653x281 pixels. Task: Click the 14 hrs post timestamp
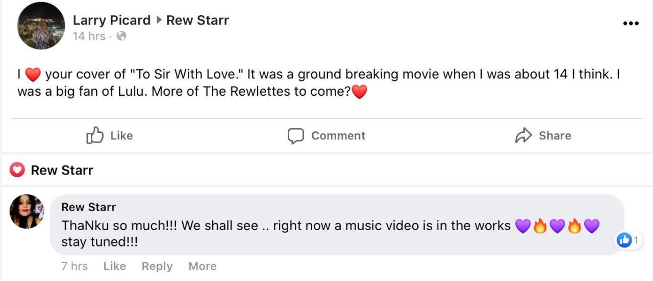pos(89,36)
